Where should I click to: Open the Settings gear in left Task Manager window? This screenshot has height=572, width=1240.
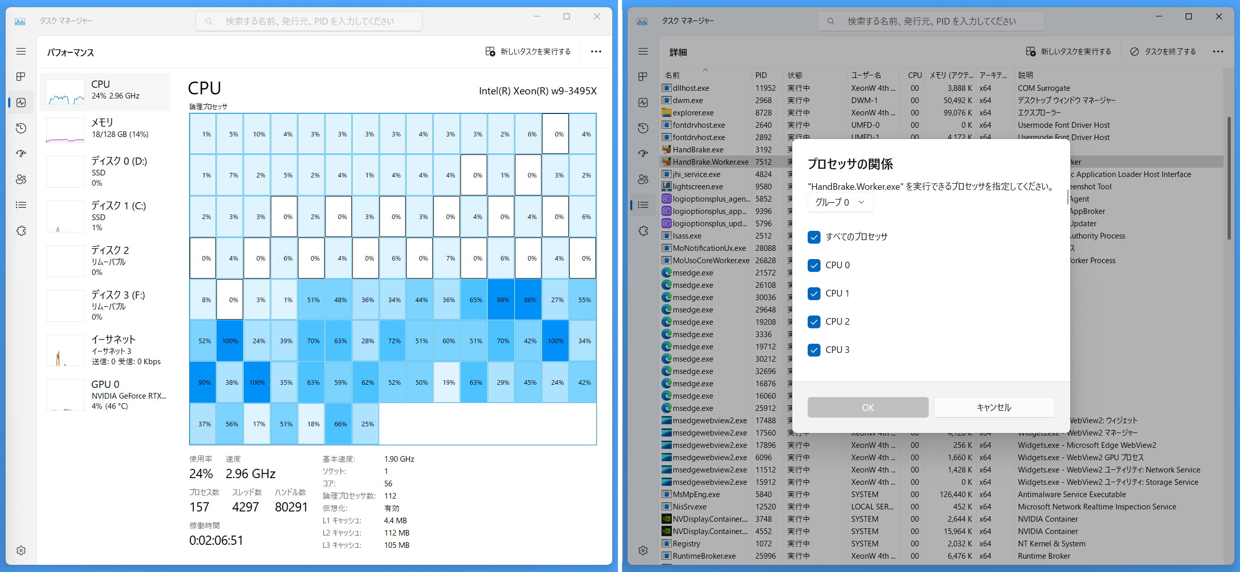coord(21,550)
